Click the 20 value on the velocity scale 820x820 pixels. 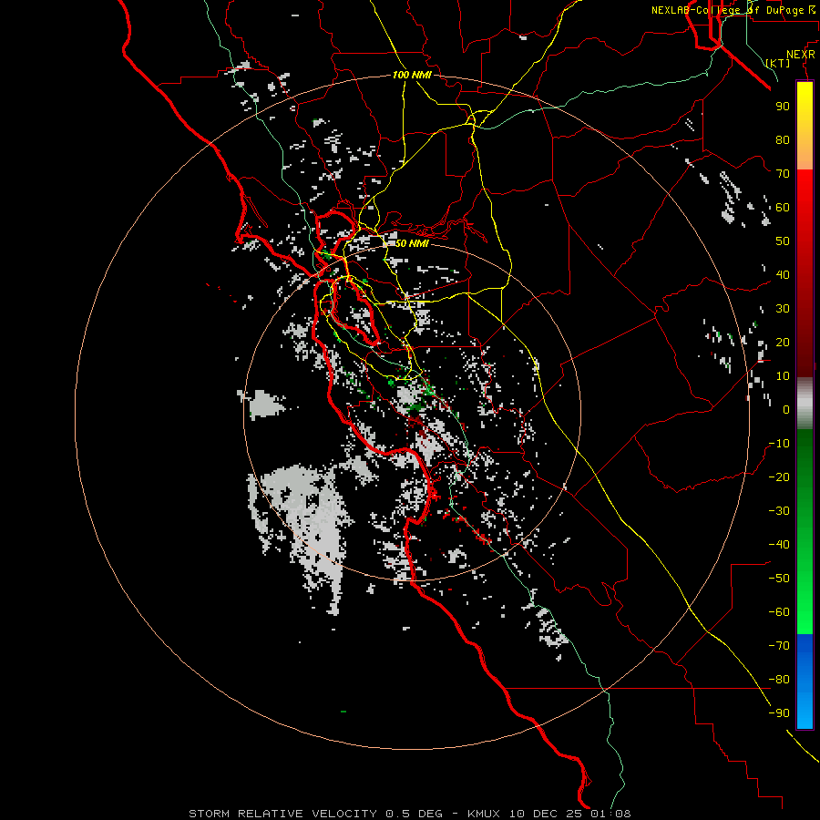[x=783, y=343]
